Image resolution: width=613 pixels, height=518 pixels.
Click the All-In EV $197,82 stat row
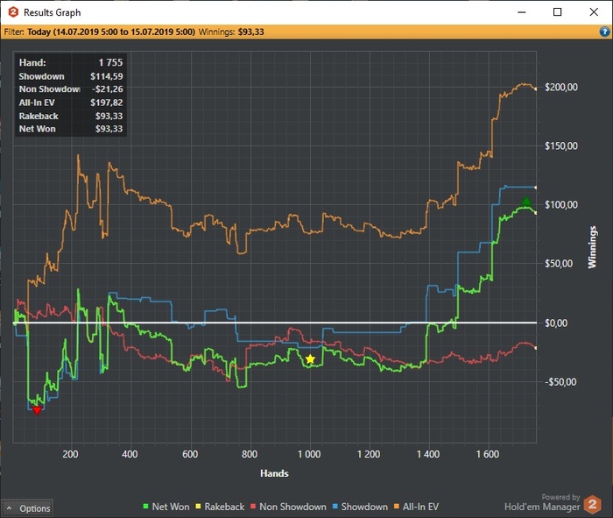71,103
